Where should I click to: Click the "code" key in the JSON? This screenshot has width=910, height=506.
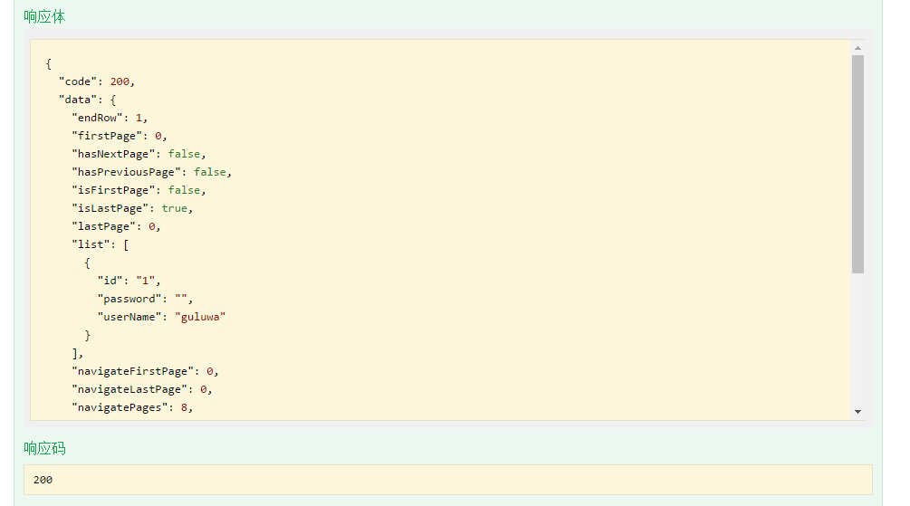click(x=78, y=81)
